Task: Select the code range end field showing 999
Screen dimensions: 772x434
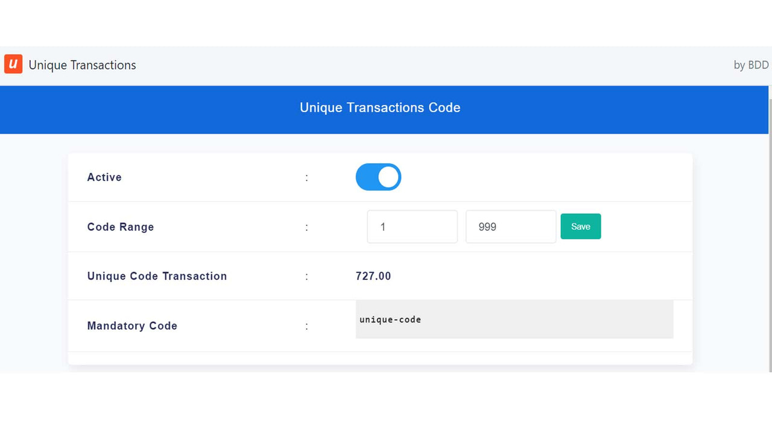Action: [x=510, y=226]
